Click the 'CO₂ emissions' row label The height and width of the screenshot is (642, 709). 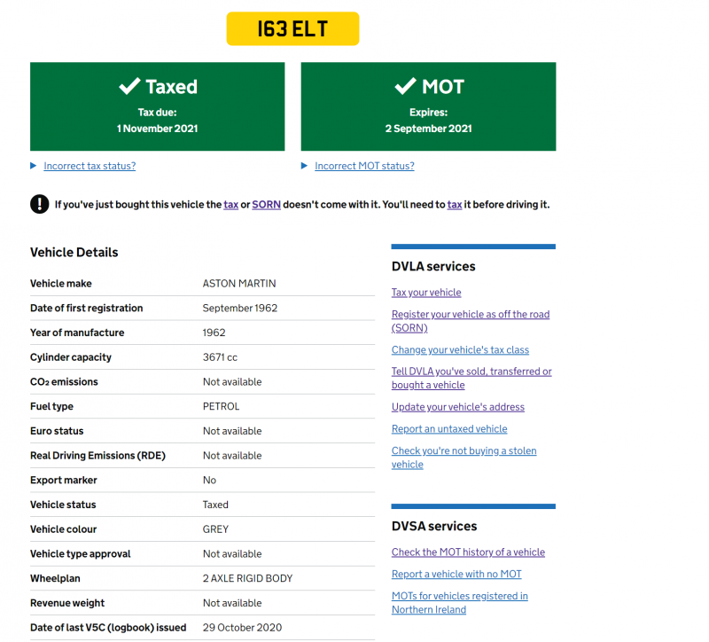64,382
